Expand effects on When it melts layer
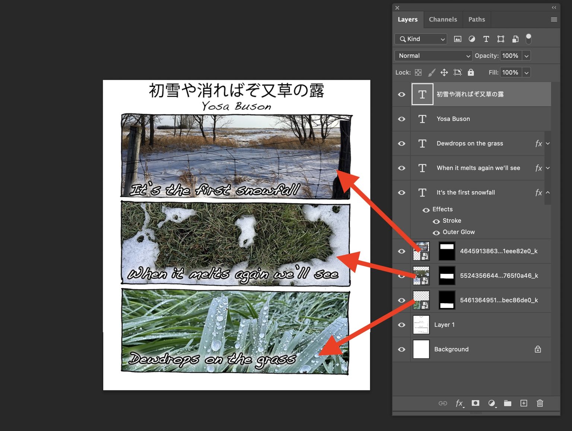This screenshot has width=572, height=431. coord(548,168)
